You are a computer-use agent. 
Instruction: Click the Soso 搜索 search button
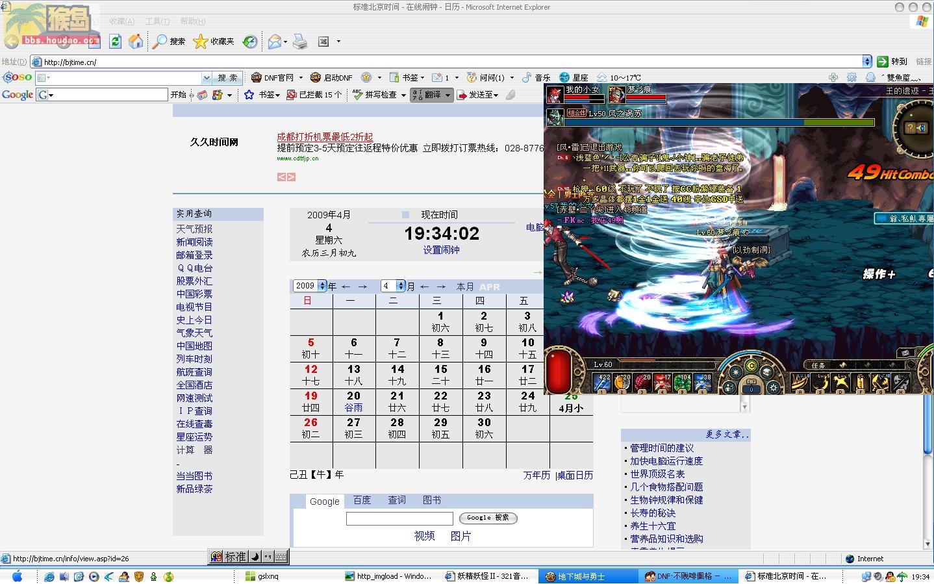pos(227,78)
